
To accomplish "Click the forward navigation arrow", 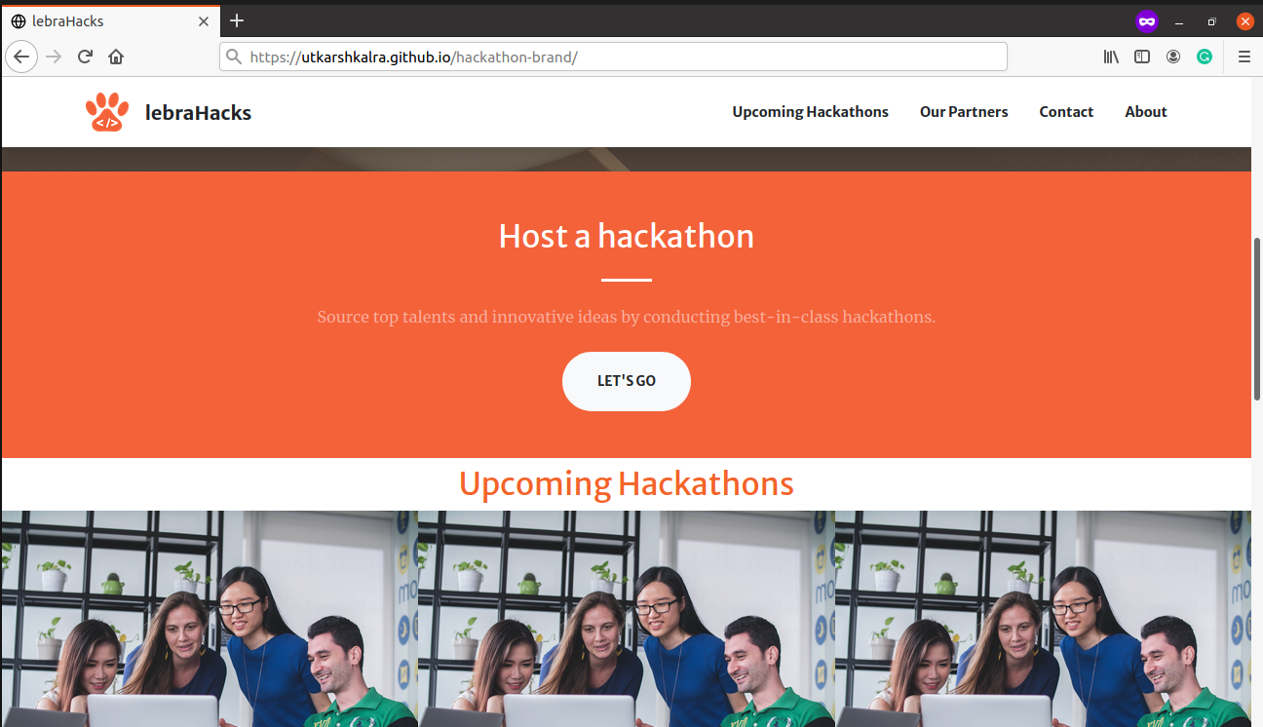I will [54, 57].
